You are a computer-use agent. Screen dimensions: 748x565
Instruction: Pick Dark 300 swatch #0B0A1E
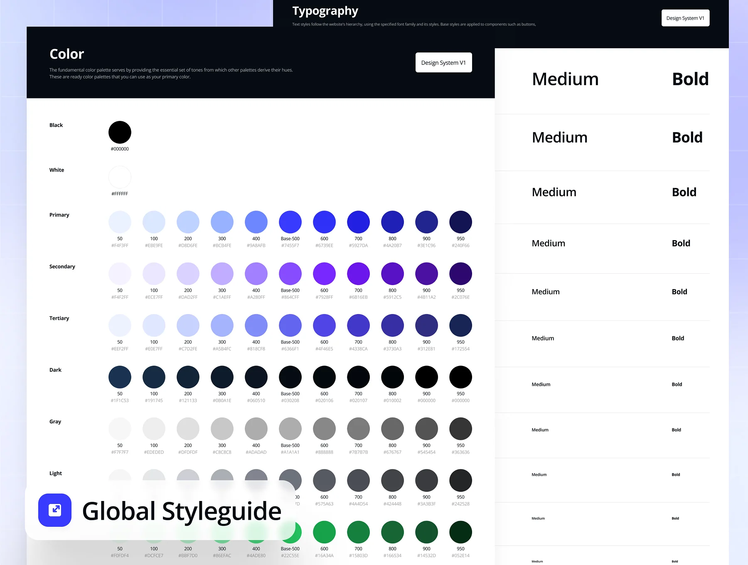click(x=222, y=377)
